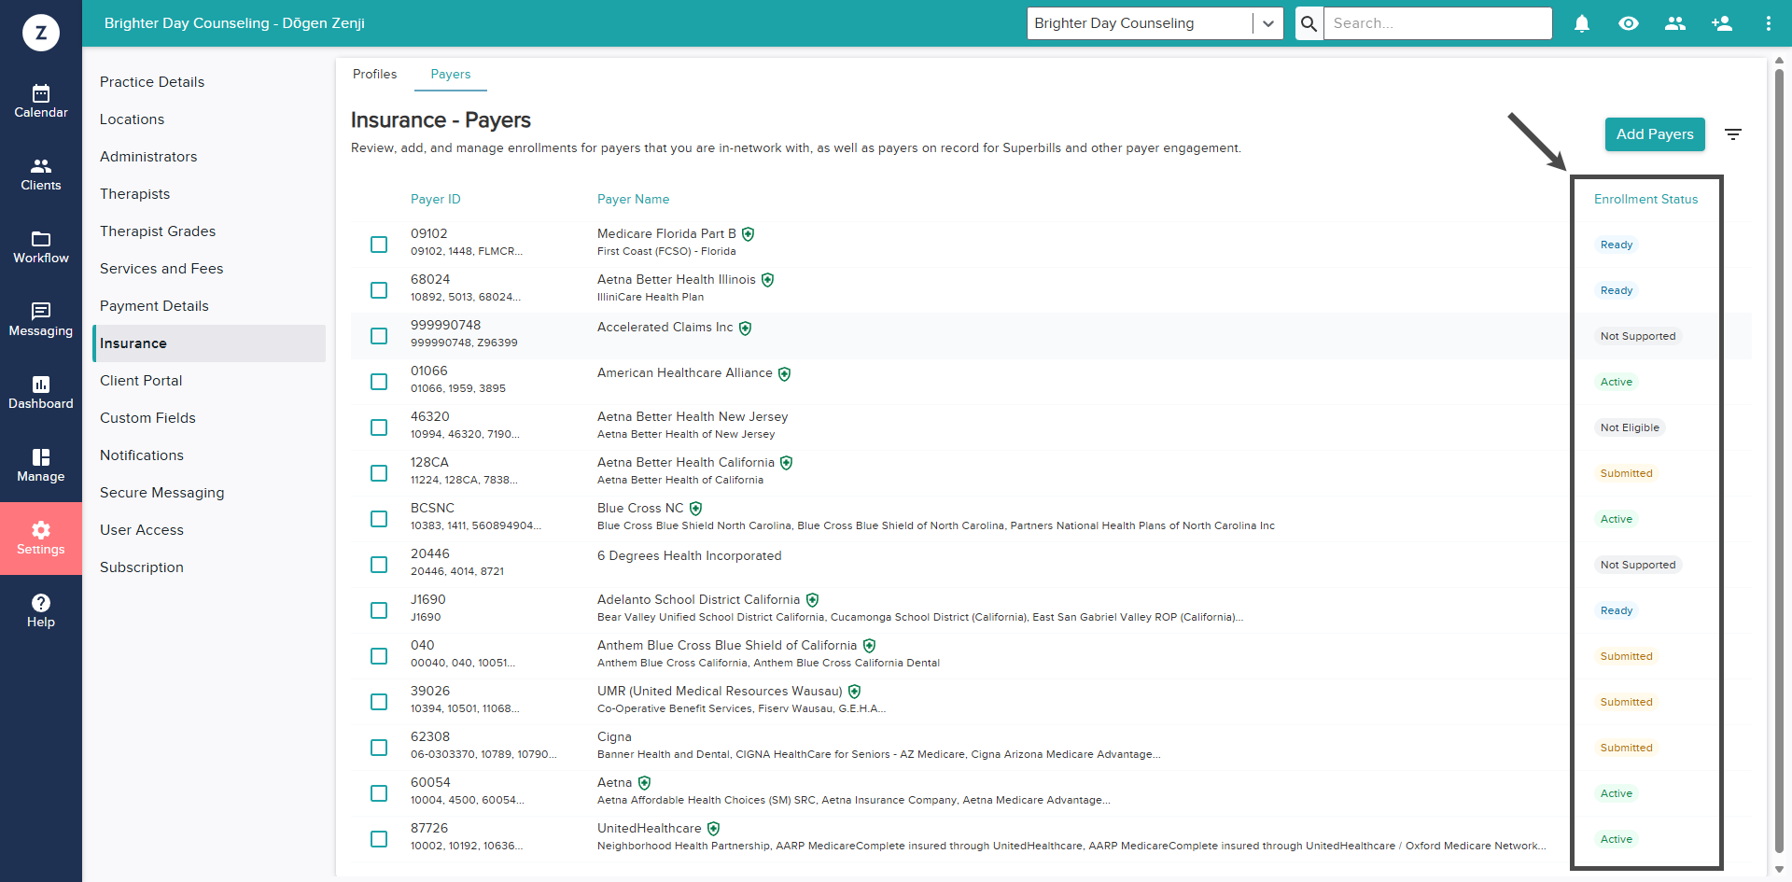Image resolution: width=1792 pixels, height=882 pixels.
Task: Open the User Access settings page
Action: coord(142,530)
